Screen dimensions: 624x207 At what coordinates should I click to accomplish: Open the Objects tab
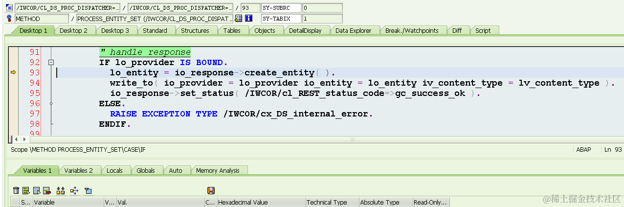(265, 30)
